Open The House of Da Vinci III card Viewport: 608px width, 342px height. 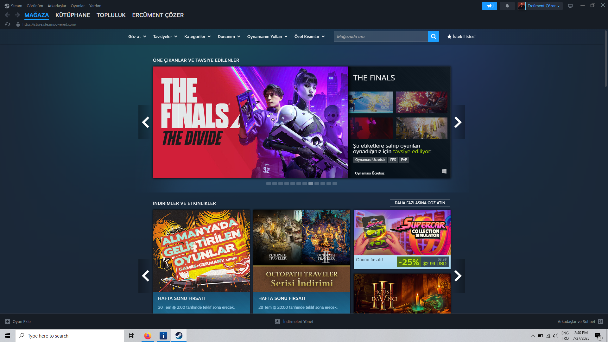pos(402,294)
